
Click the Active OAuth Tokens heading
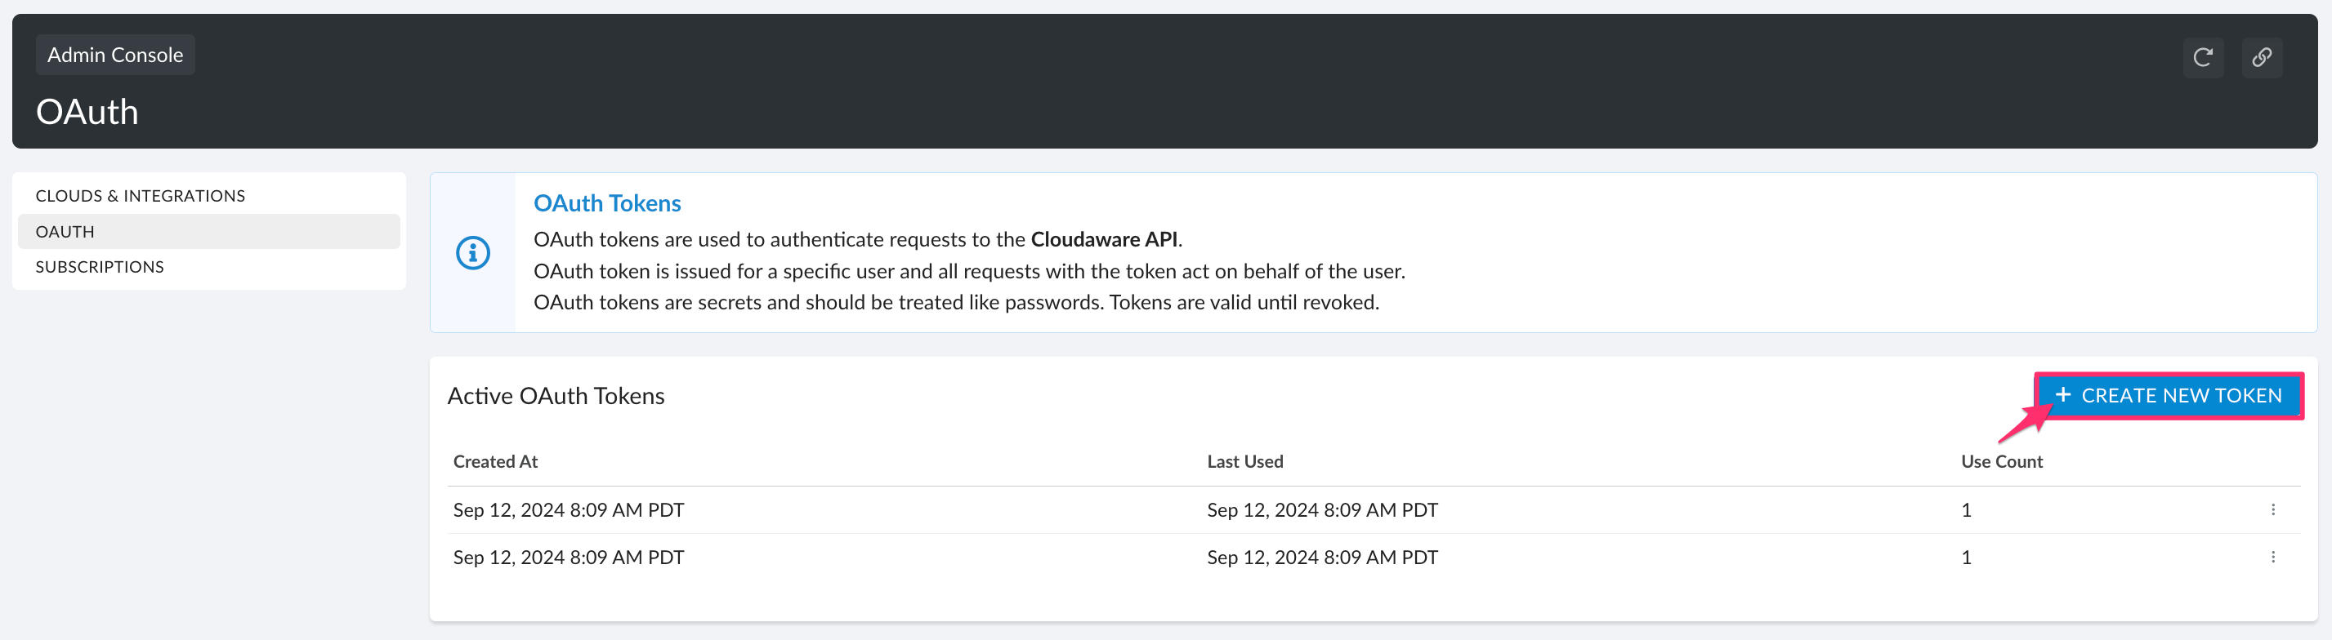click(x=556, y=395)
